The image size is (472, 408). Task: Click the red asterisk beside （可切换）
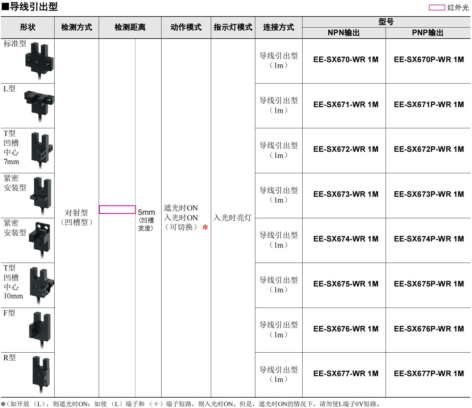click(205, 227)
